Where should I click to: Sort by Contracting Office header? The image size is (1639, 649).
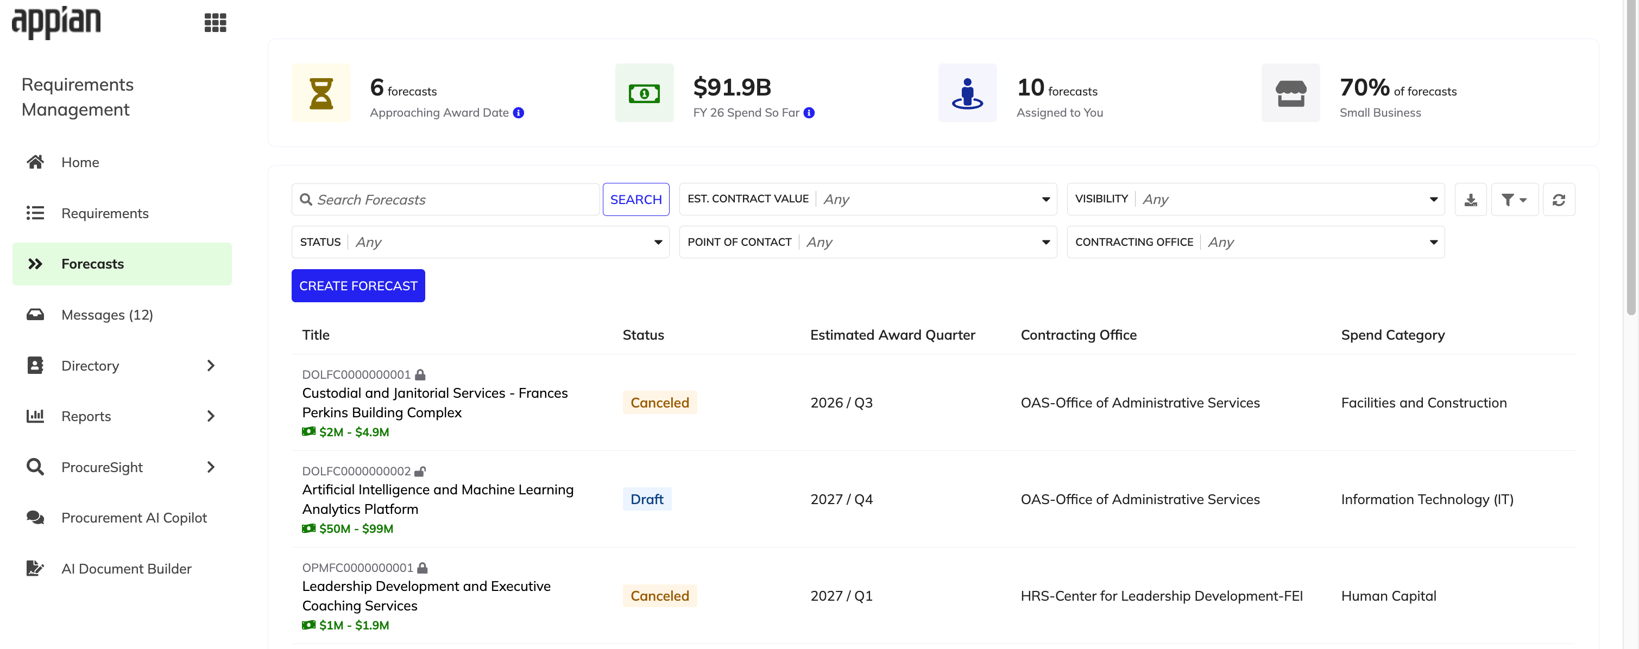pyautogui.click(x=1079, y=335)
